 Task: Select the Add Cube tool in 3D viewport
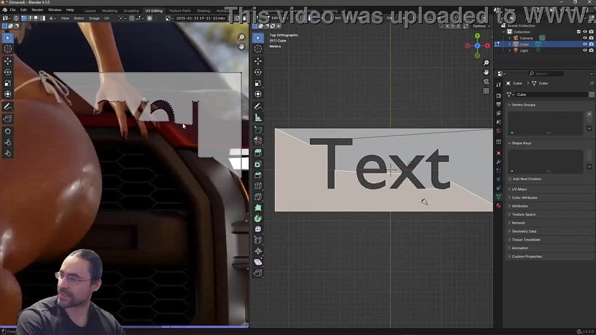[258, 130]
